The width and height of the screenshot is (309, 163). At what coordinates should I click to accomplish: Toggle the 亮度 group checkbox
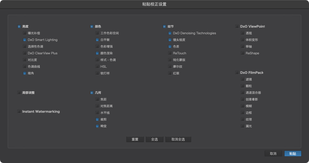pos(19,26)
